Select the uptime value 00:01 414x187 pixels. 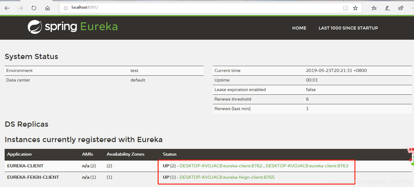(312, 80)
